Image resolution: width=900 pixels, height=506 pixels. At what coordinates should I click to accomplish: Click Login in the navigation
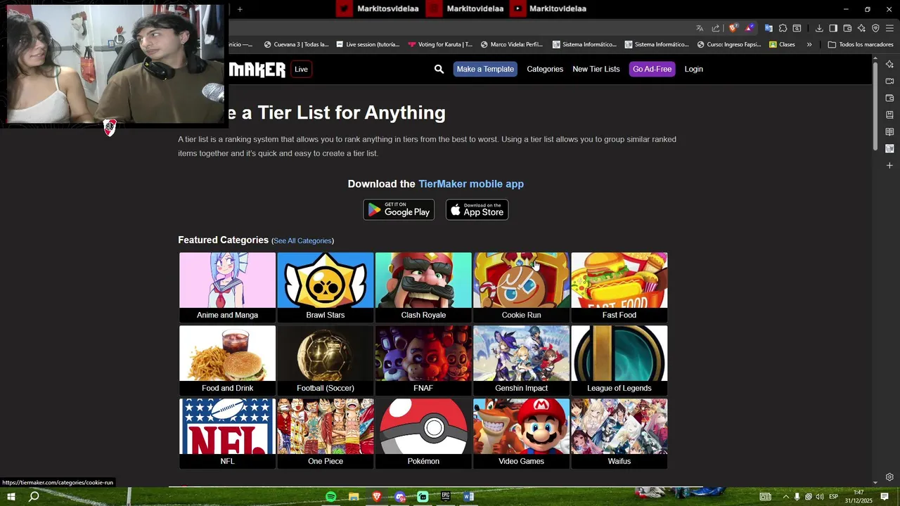coord(694,69)
